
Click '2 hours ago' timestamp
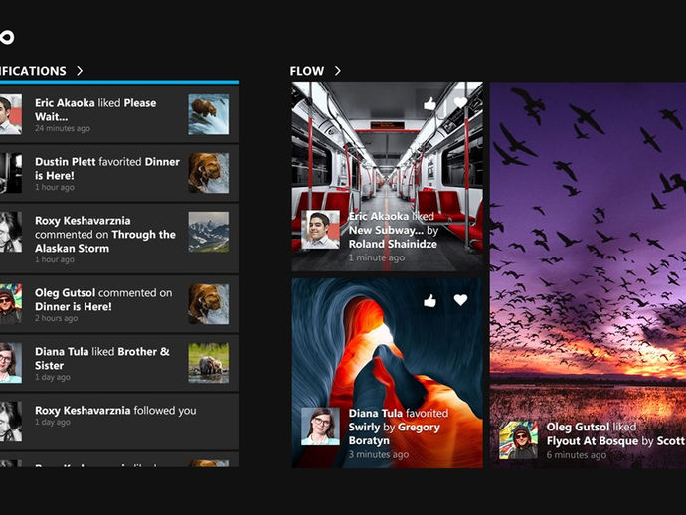coord(56,318)
